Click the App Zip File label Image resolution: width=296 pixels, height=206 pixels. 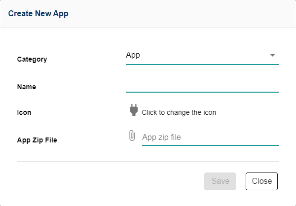coord(37,140)
